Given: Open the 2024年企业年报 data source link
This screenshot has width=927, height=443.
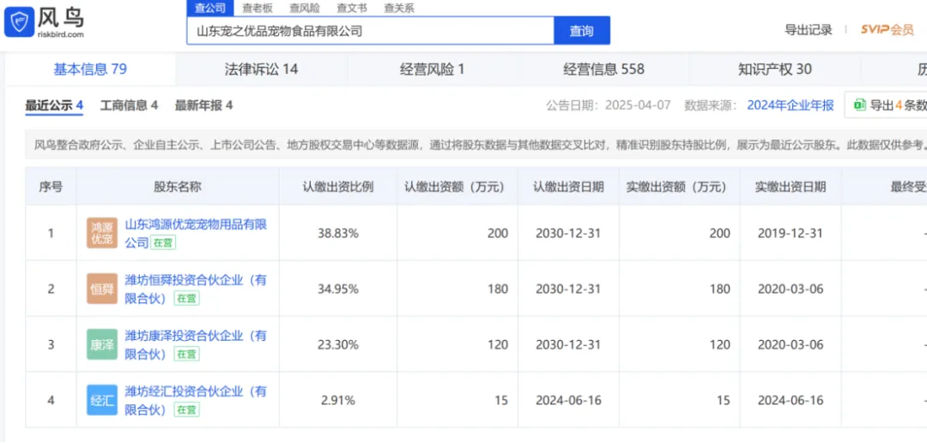Looking at the screenshot, I should coord(791,106).
